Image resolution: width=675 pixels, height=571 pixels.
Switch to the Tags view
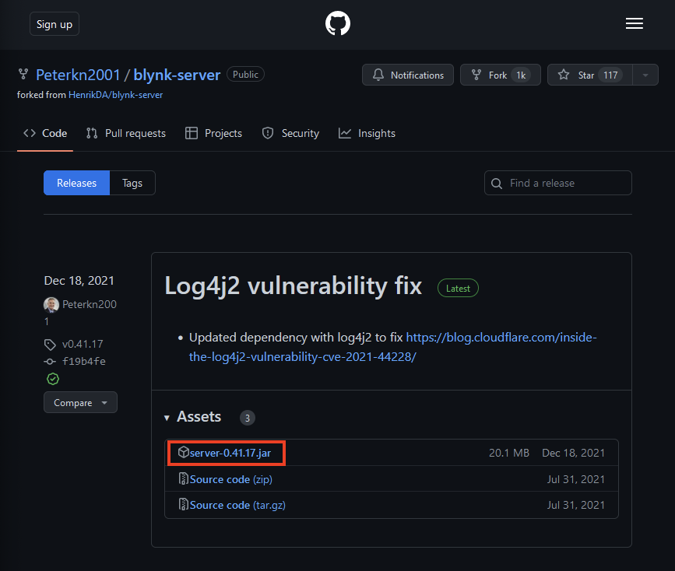pyautogui.click(x=132, y=183)
